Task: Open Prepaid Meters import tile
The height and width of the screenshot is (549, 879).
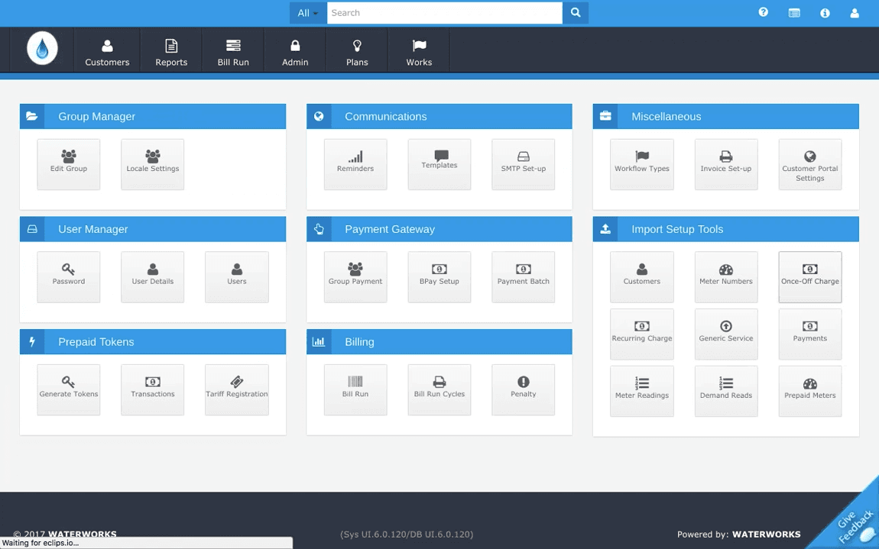Action: tap(810, 391)
